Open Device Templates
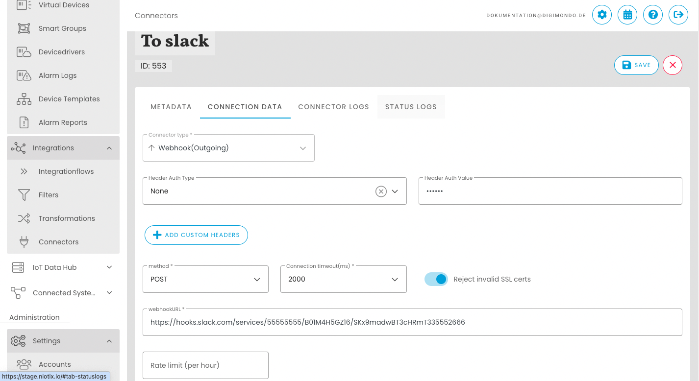Image resolution: width=699 pixels, height=381 pixels. [24, 99]
